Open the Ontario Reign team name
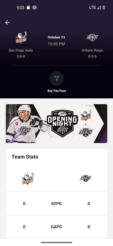The image size is (113, 246). (x=92, y=50)
